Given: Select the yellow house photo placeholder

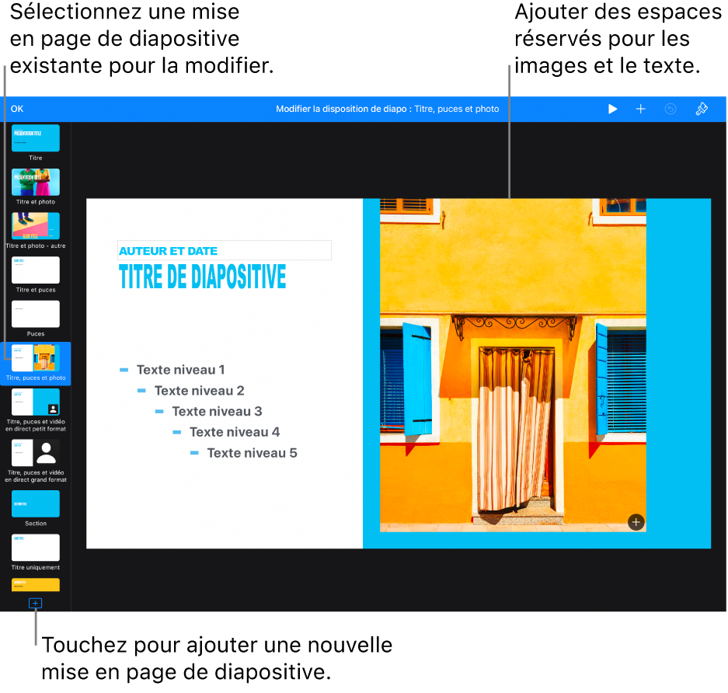Looking at the screenshot, I should click(x=513, y=365).
